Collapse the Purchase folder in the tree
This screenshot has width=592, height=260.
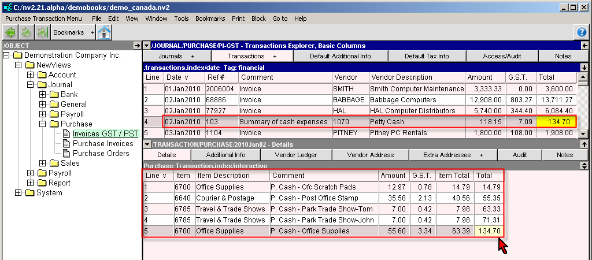[43, 124]
